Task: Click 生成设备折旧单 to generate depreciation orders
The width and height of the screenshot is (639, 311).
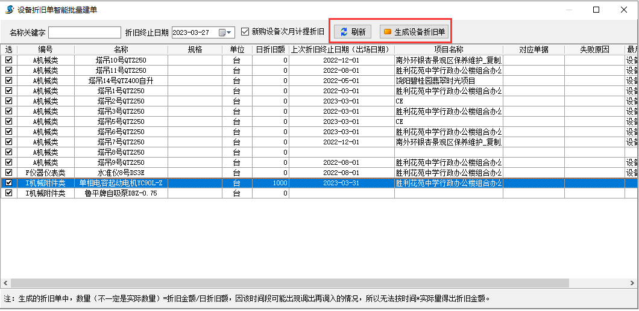Action: (414, 32)
